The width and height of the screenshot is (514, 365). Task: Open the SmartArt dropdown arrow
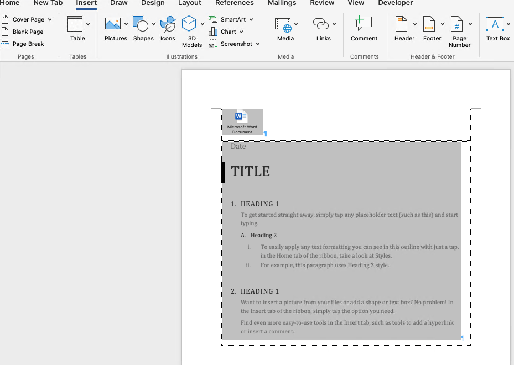(x=251, y=20)
